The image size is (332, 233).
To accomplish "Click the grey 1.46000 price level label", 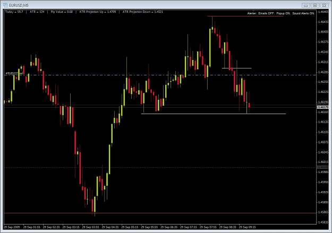I will coord(322,167).
